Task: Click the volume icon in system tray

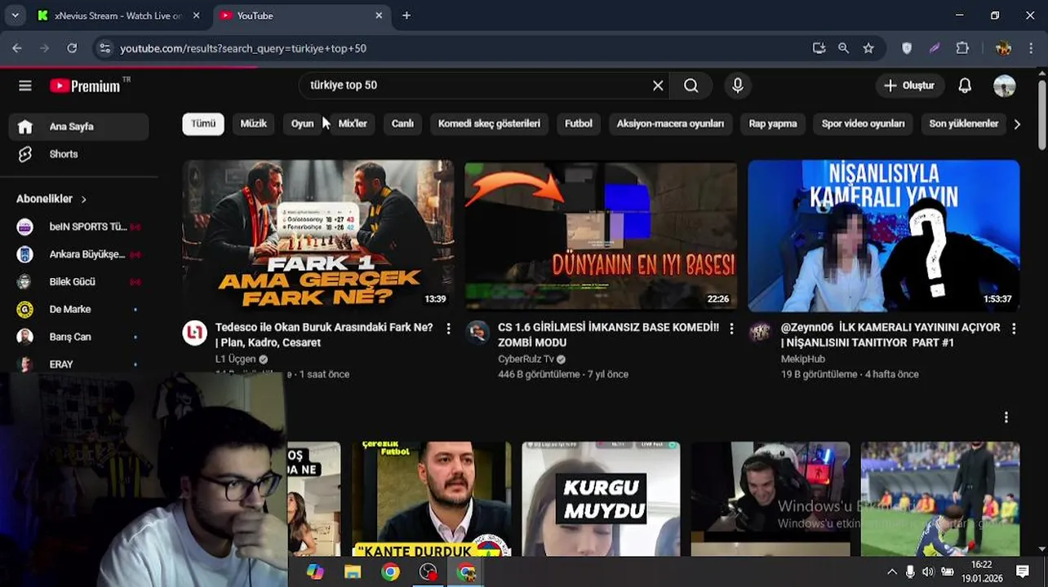Action: tap(928, 572)
